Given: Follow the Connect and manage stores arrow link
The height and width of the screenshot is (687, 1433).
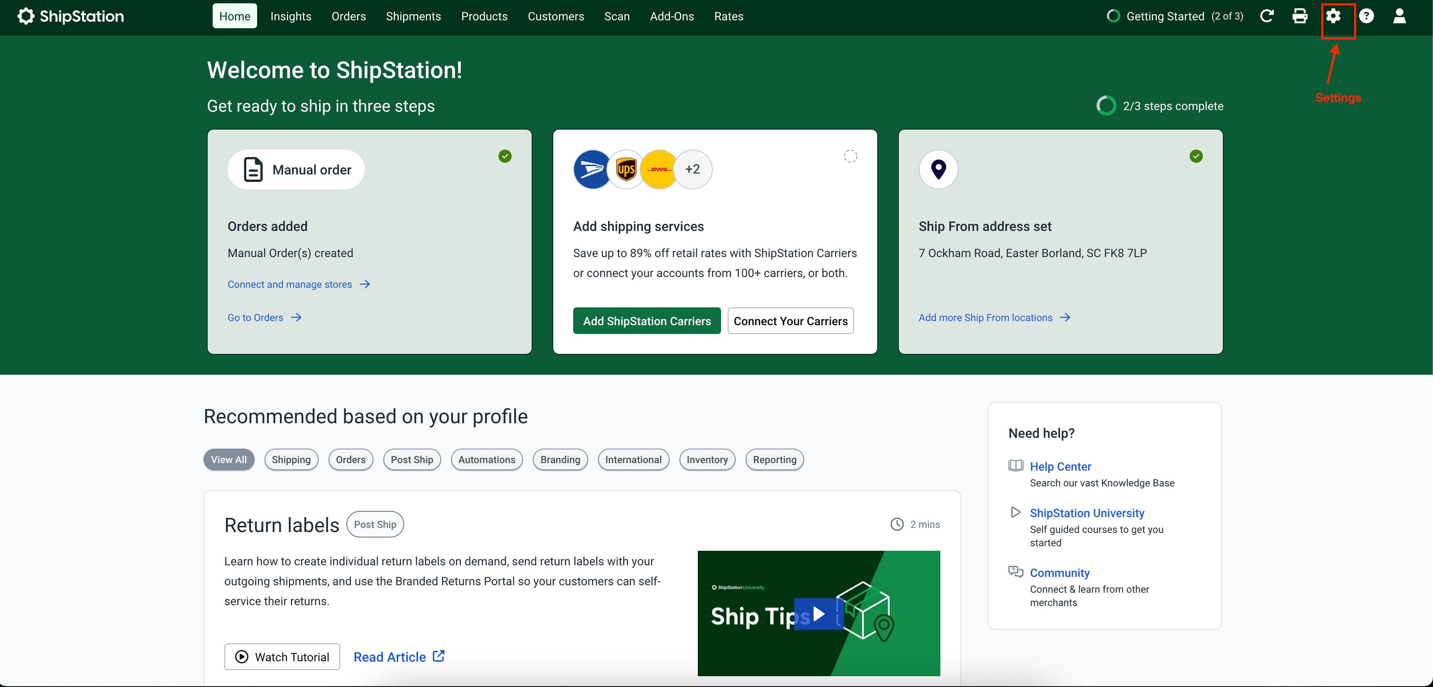Looking at the screenshot, I should (x=299, y=284).
